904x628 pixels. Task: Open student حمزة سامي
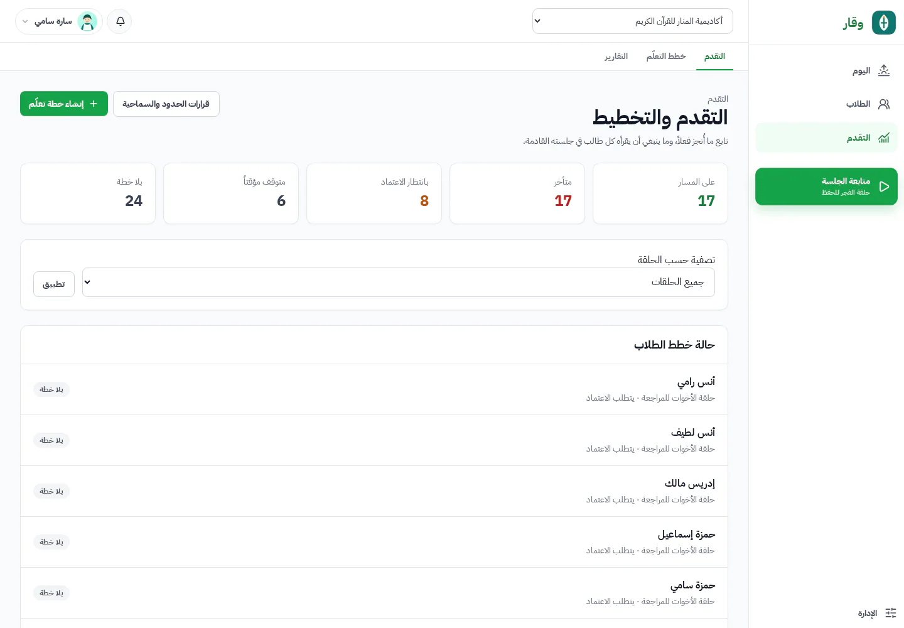374,593
